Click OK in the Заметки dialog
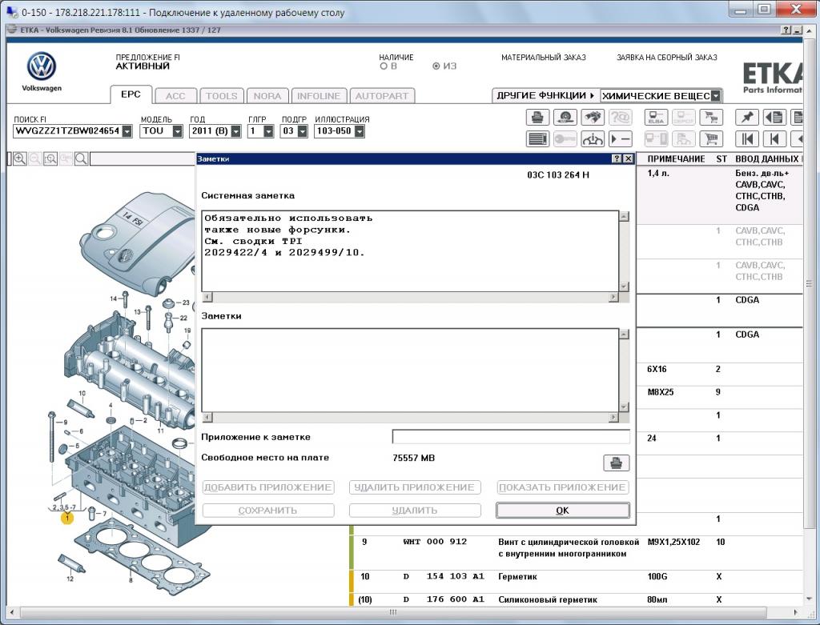 tap(563, 511)
